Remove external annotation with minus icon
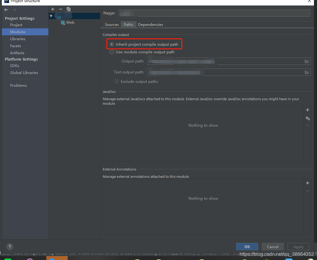 click(x=308, y=191)
